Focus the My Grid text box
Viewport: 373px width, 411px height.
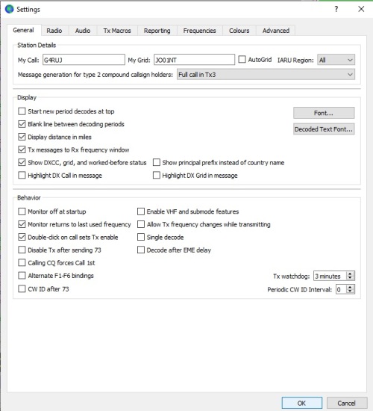click(194, 60)
